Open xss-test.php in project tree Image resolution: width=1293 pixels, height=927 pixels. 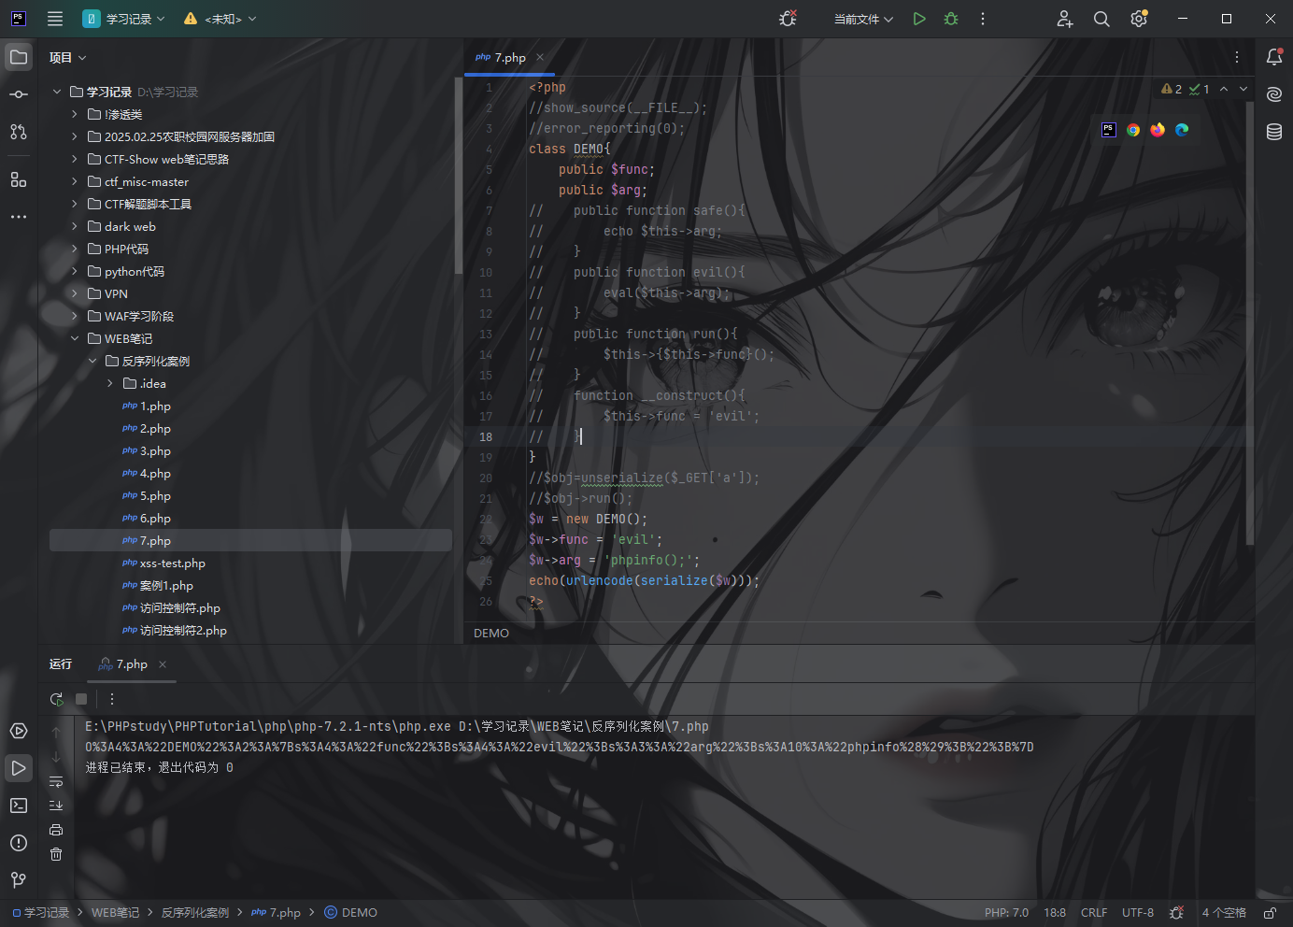point(173,563)
